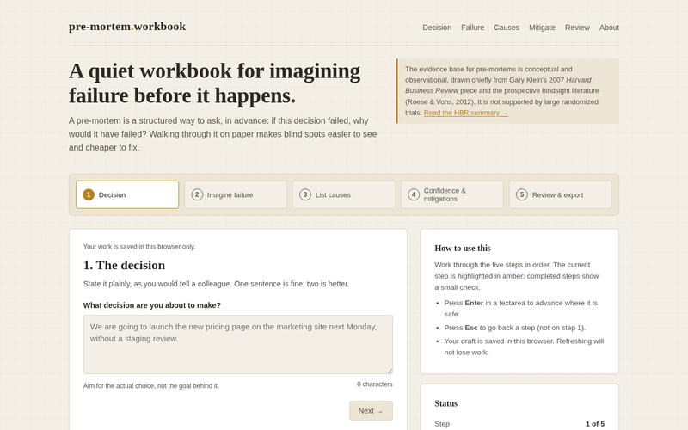Open the Mitigate nav link
This screenshot has height=430, width=688.
coord(542,28)
